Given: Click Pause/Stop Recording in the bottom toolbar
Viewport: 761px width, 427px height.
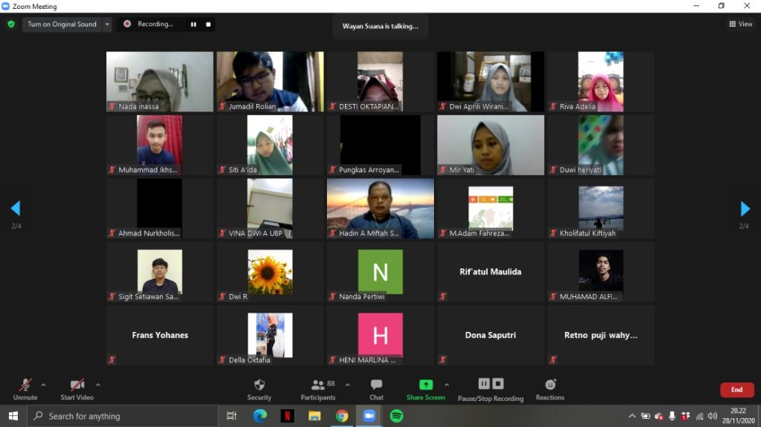Looking at the screenshot, I should 490,385.
